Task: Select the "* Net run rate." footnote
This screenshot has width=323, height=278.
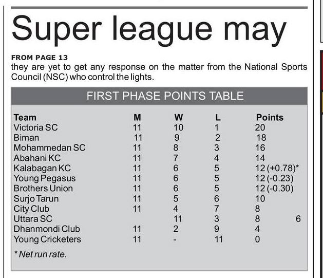Action: click(40, 254)
